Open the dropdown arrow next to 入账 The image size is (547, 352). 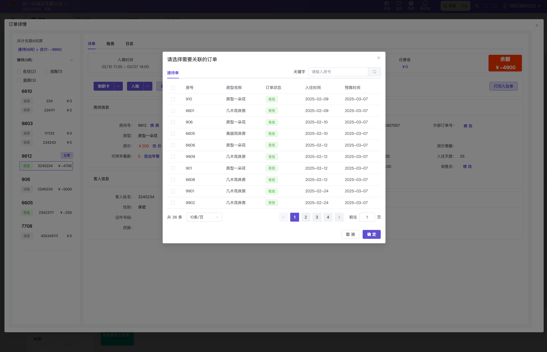(x=148, y=86)
